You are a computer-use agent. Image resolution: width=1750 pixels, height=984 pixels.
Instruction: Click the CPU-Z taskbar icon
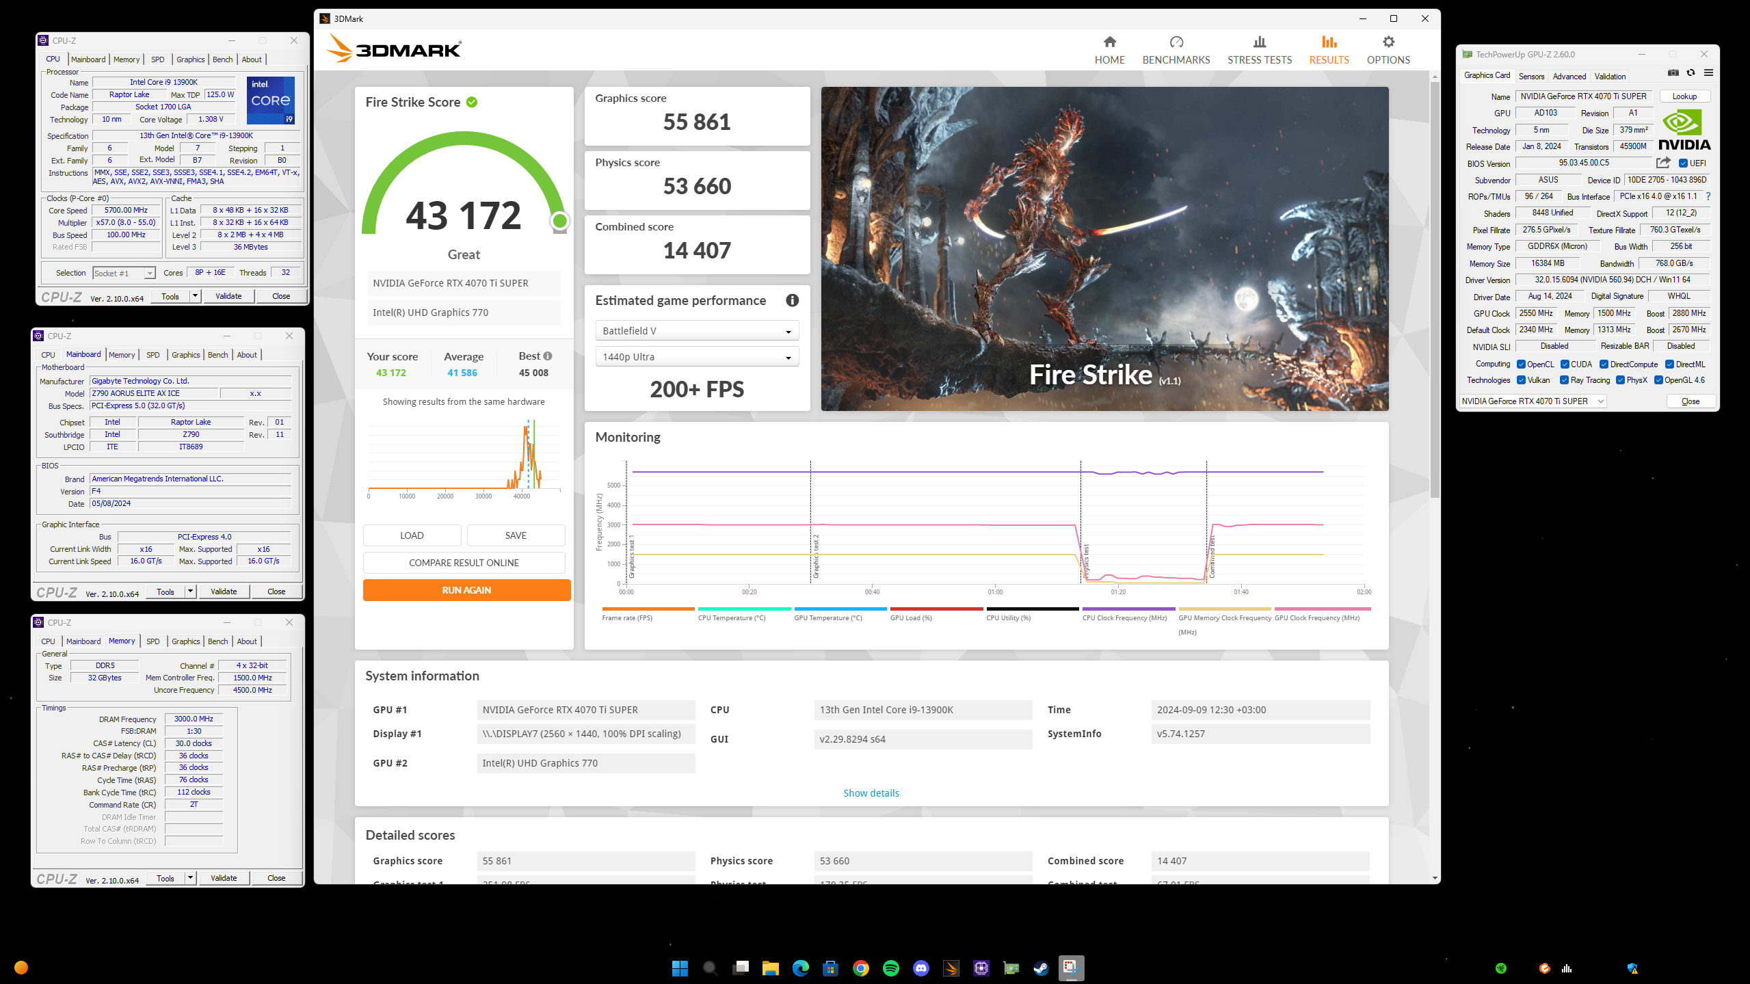pos(981,968)
